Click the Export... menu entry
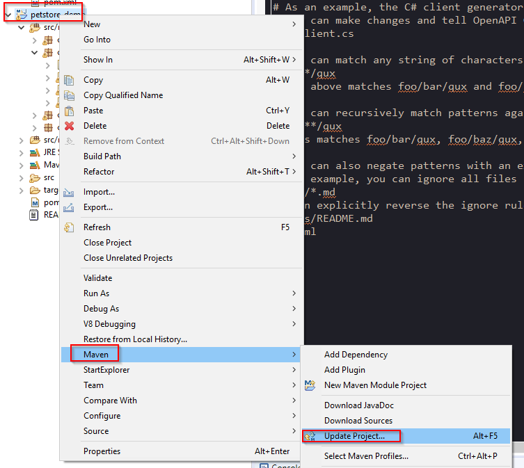Screen dimensions: 524x468 coord(182,207)
